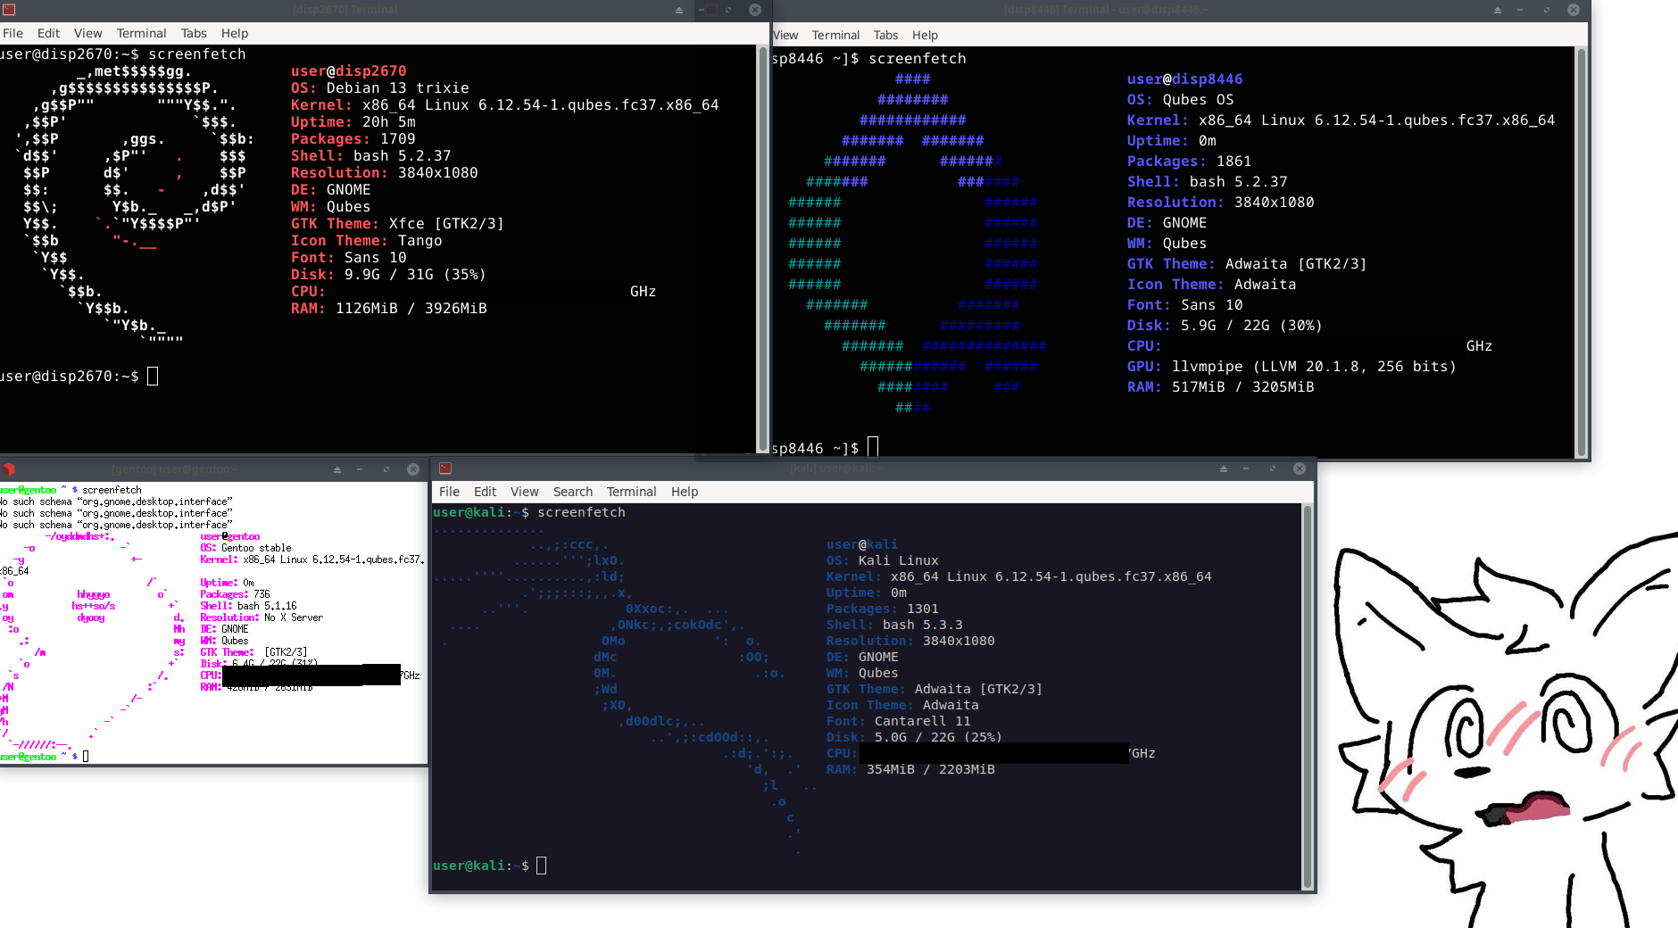Viewport: 1678px width, 928px height.
Task: Click "RAM: 517MiB / 3205MiB" line
Action: tap(1220, 387)
